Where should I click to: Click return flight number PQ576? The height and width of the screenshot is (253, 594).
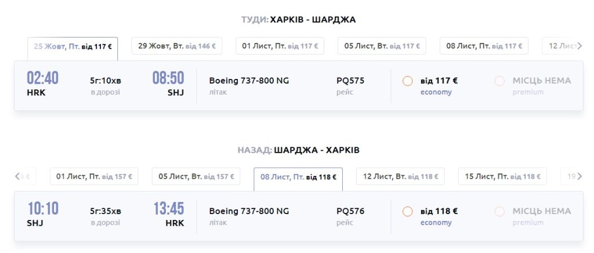(x=350, y=211)
